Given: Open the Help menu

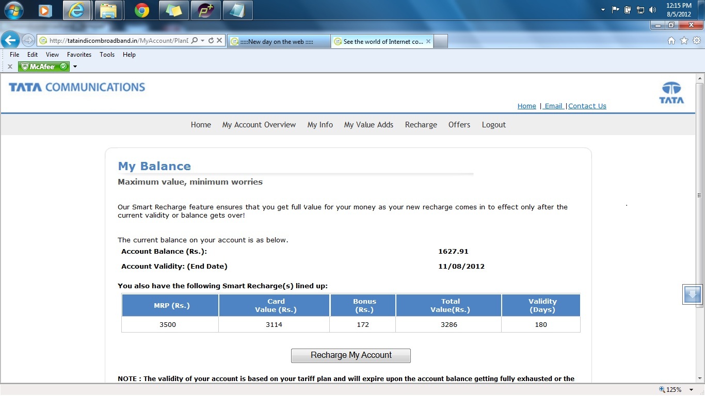Looking at the screenshot, I should (129, 55).
